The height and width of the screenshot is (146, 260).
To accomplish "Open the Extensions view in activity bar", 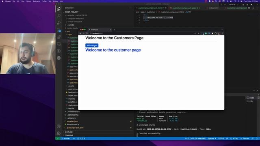I will tap(58, 37).
